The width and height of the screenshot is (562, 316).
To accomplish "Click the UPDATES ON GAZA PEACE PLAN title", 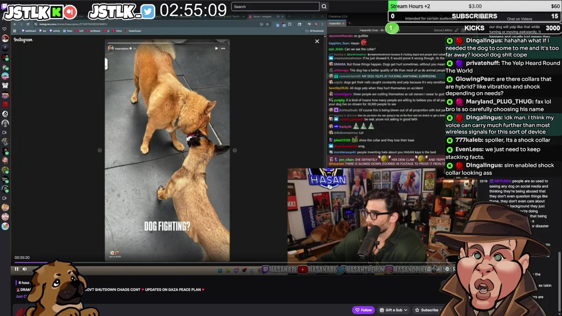I will click(173, 290).
